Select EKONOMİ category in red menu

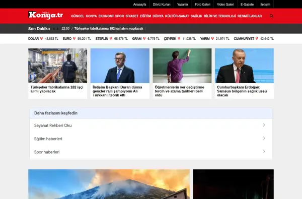pyautogui.click(x=106, y=16)
